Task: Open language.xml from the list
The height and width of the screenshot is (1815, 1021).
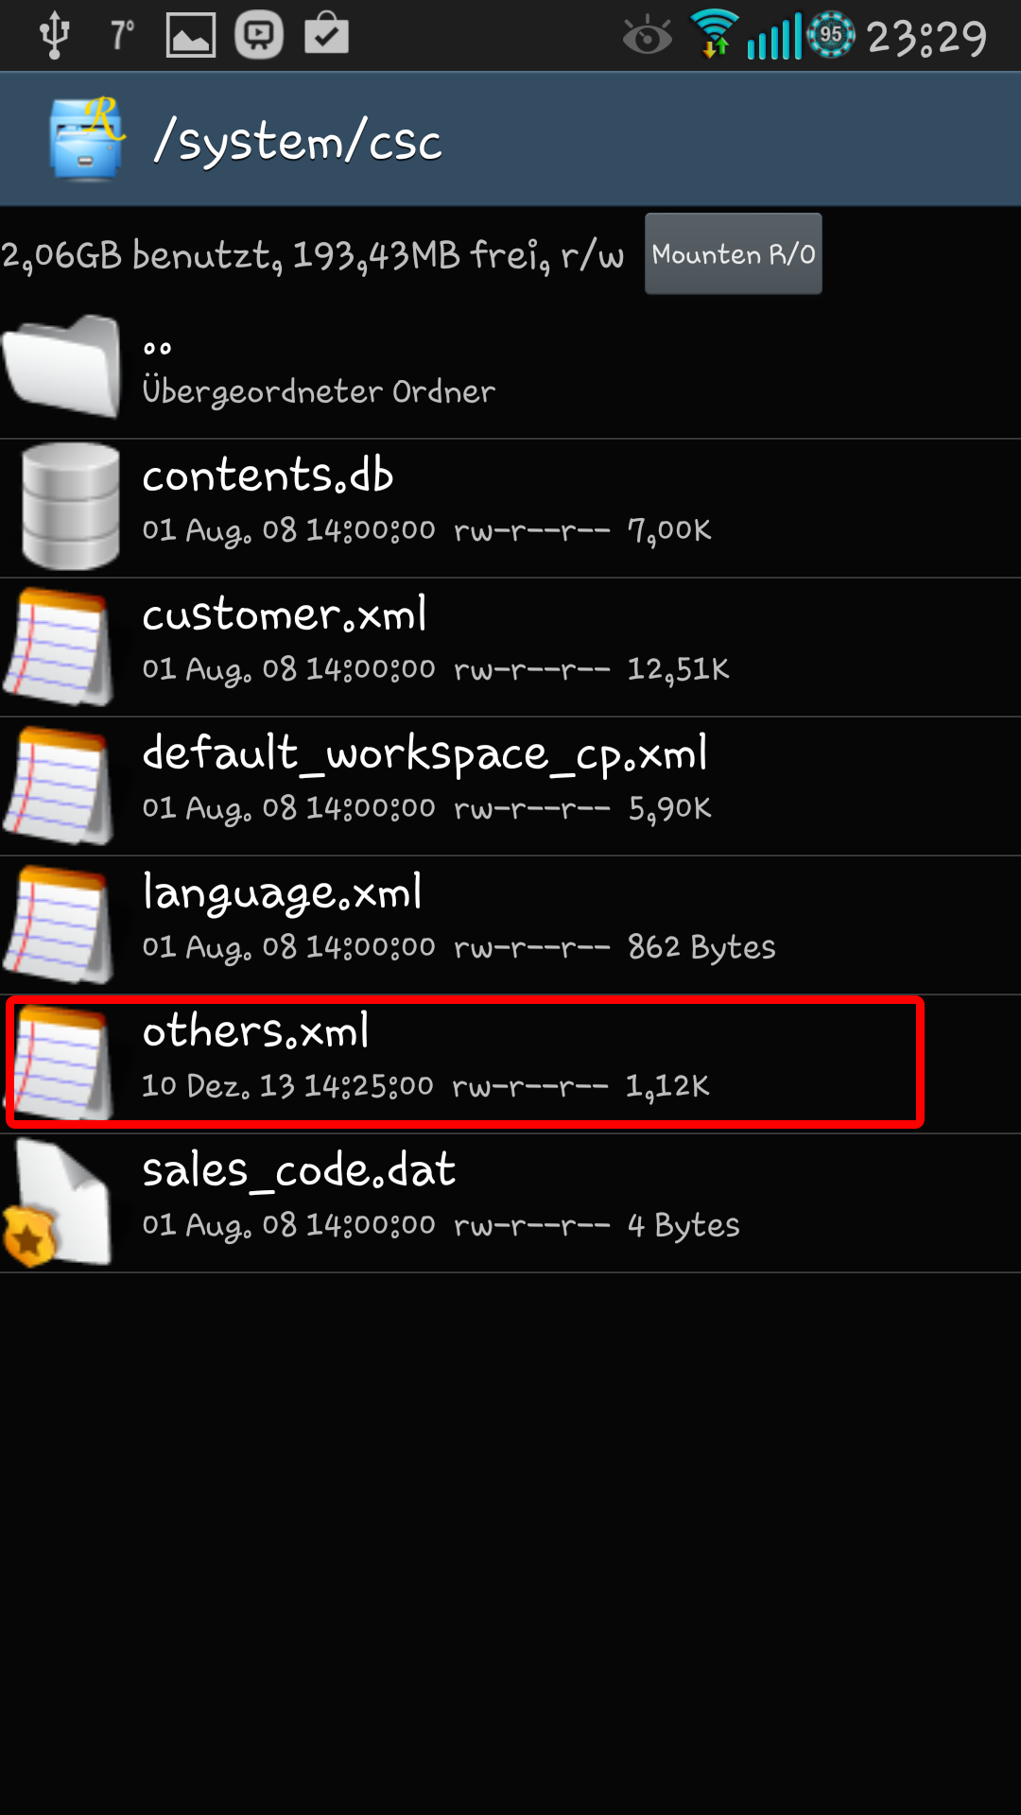Action: pos(510,925)
